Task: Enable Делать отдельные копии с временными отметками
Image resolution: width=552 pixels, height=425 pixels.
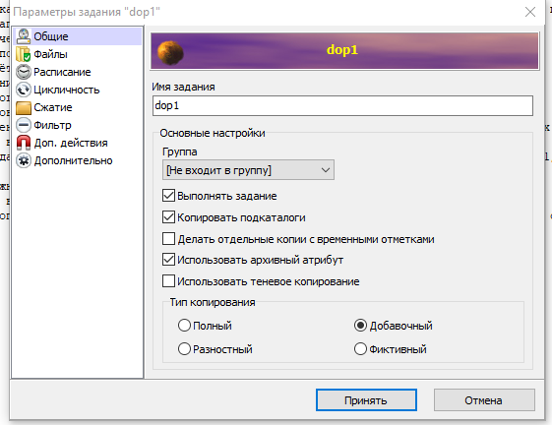Action: (168, 239)
